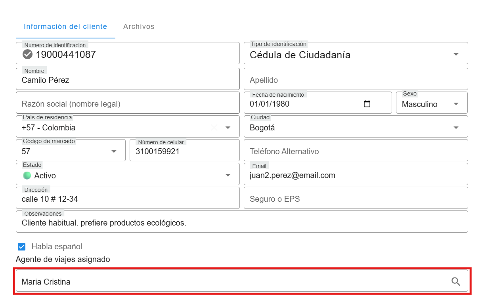Click the Teléfono Alternativo field
Image resolution: width=484 pixels, height=304 pixels.
pos(356,151)
